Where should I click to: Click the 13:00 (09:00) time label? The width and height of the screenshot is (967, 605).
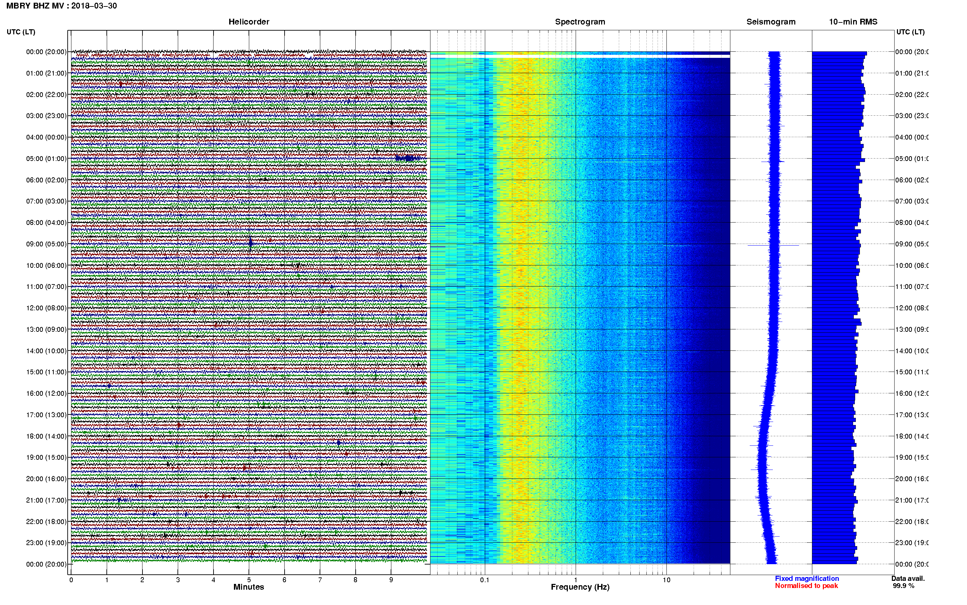click(46, 329)
